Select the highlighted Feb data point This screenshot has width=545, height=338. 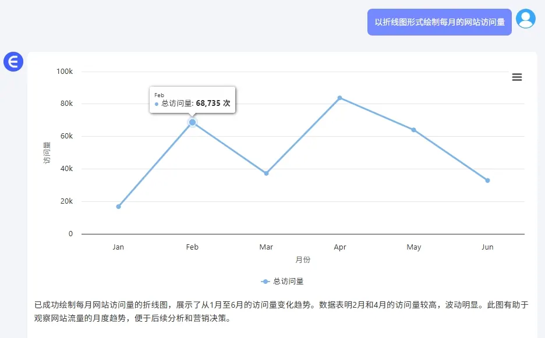(192, 122)
